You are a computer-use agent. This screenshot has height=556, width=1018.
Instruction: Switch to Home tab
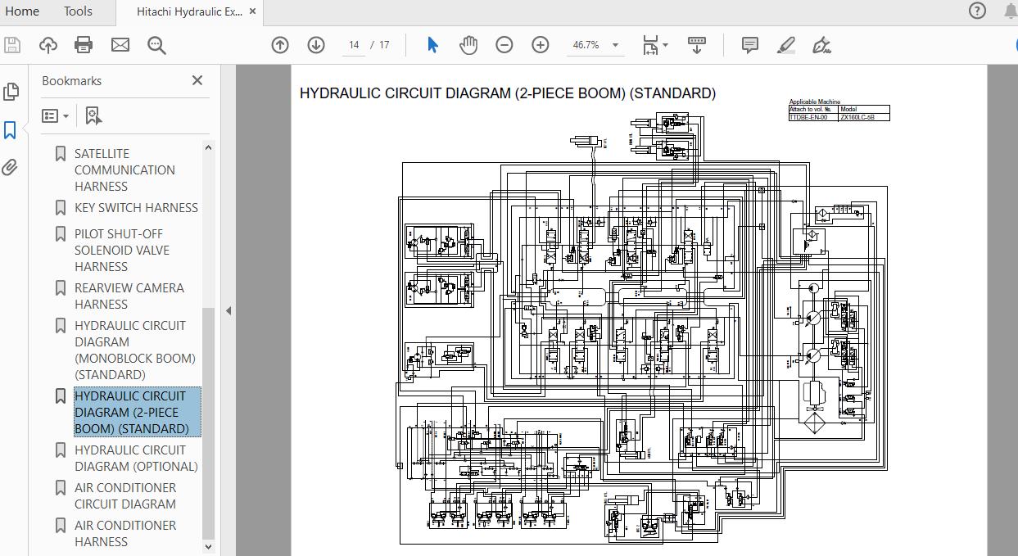point(22,11)
